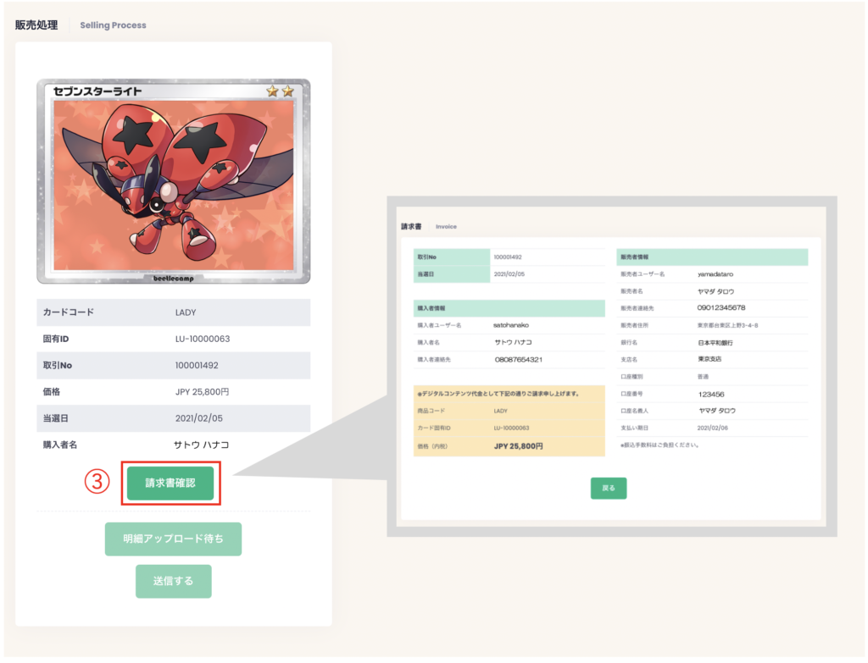Click the 送信する button
The height and width of the screenshot is (663, 868).
pos(173,581)
